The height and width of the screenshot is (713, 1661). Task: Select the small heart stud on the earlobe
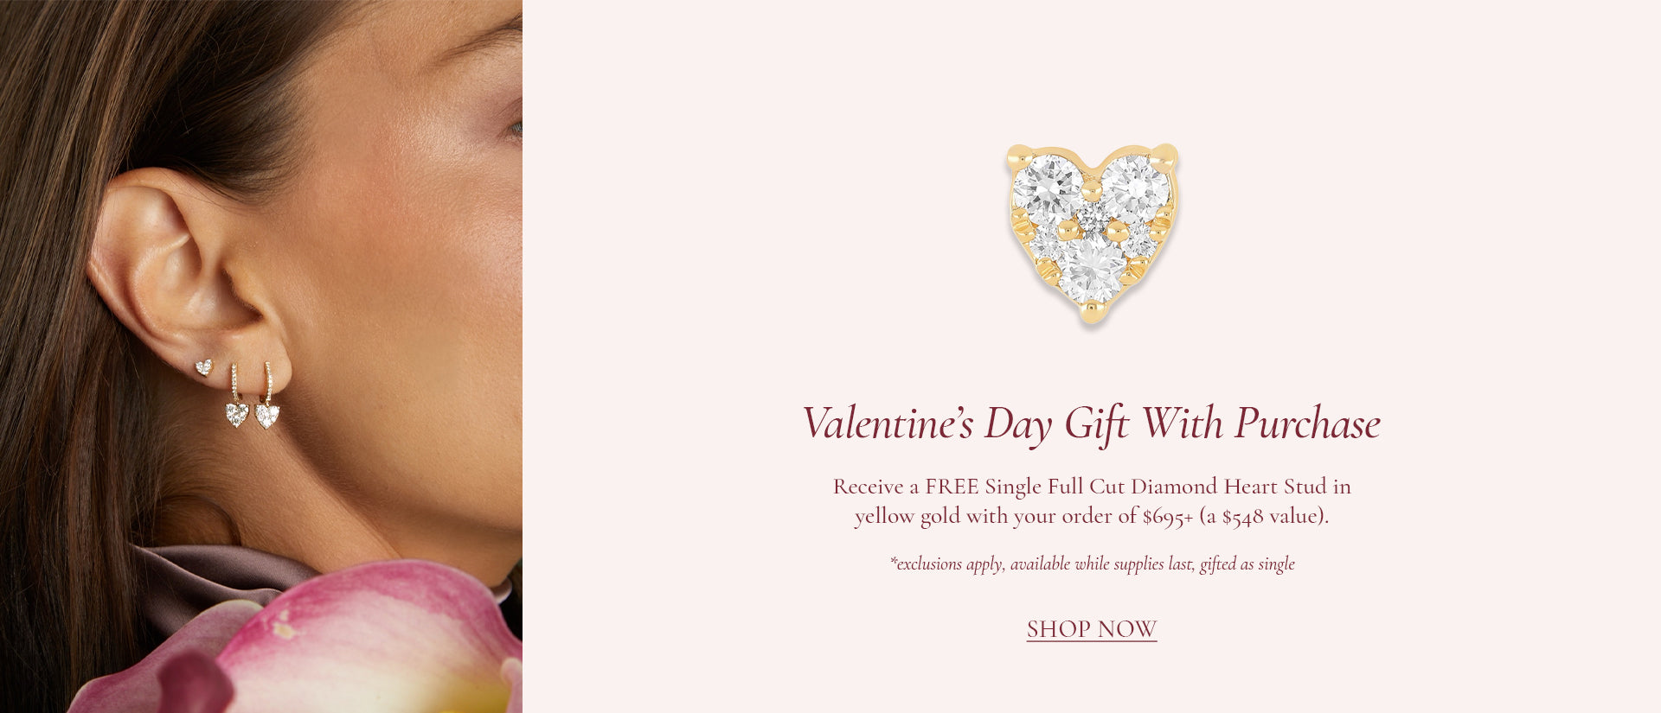tap(203, 367)
